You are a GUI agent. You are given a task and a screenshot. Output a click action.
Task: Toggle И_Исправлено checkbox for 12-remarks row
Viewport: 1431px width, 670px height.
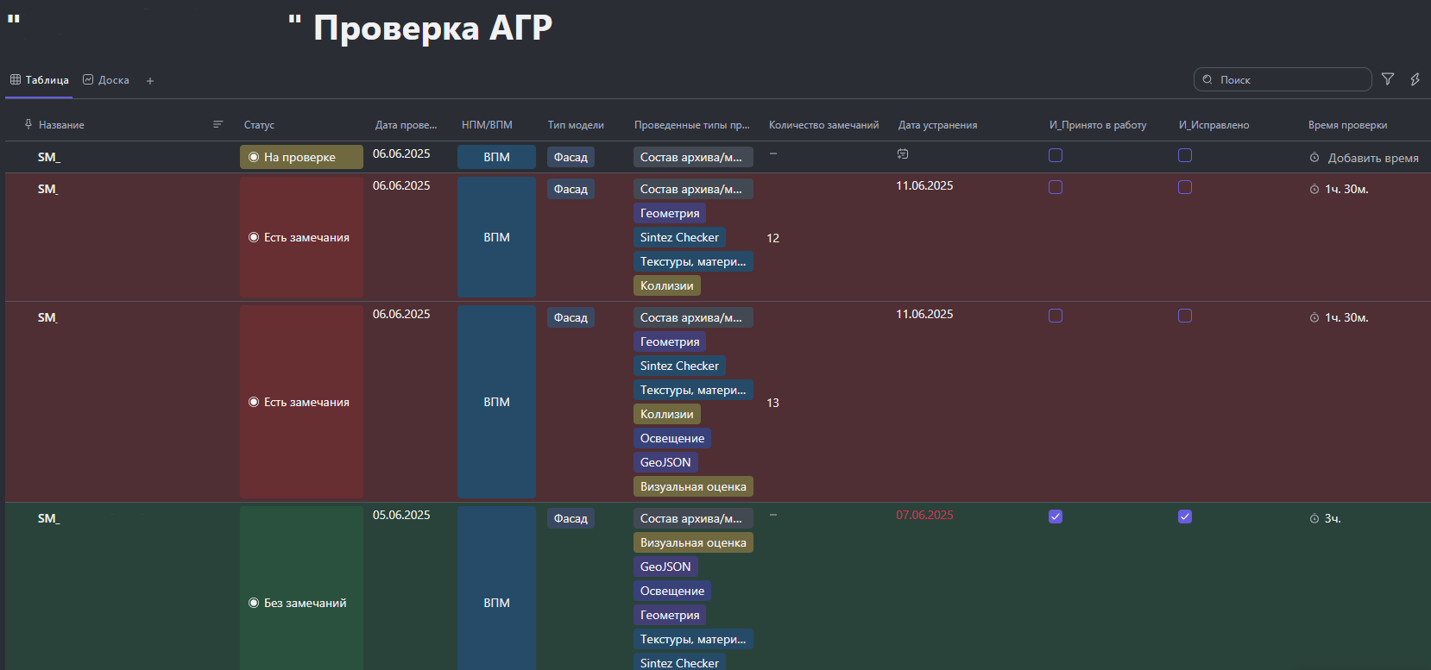click(x=1185, y=187)
